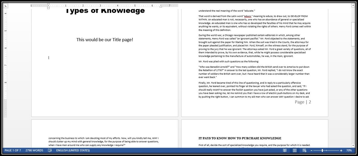Click the zoom in plus button
This screenshot has width=358, height=156.
[x=341, y=151]
